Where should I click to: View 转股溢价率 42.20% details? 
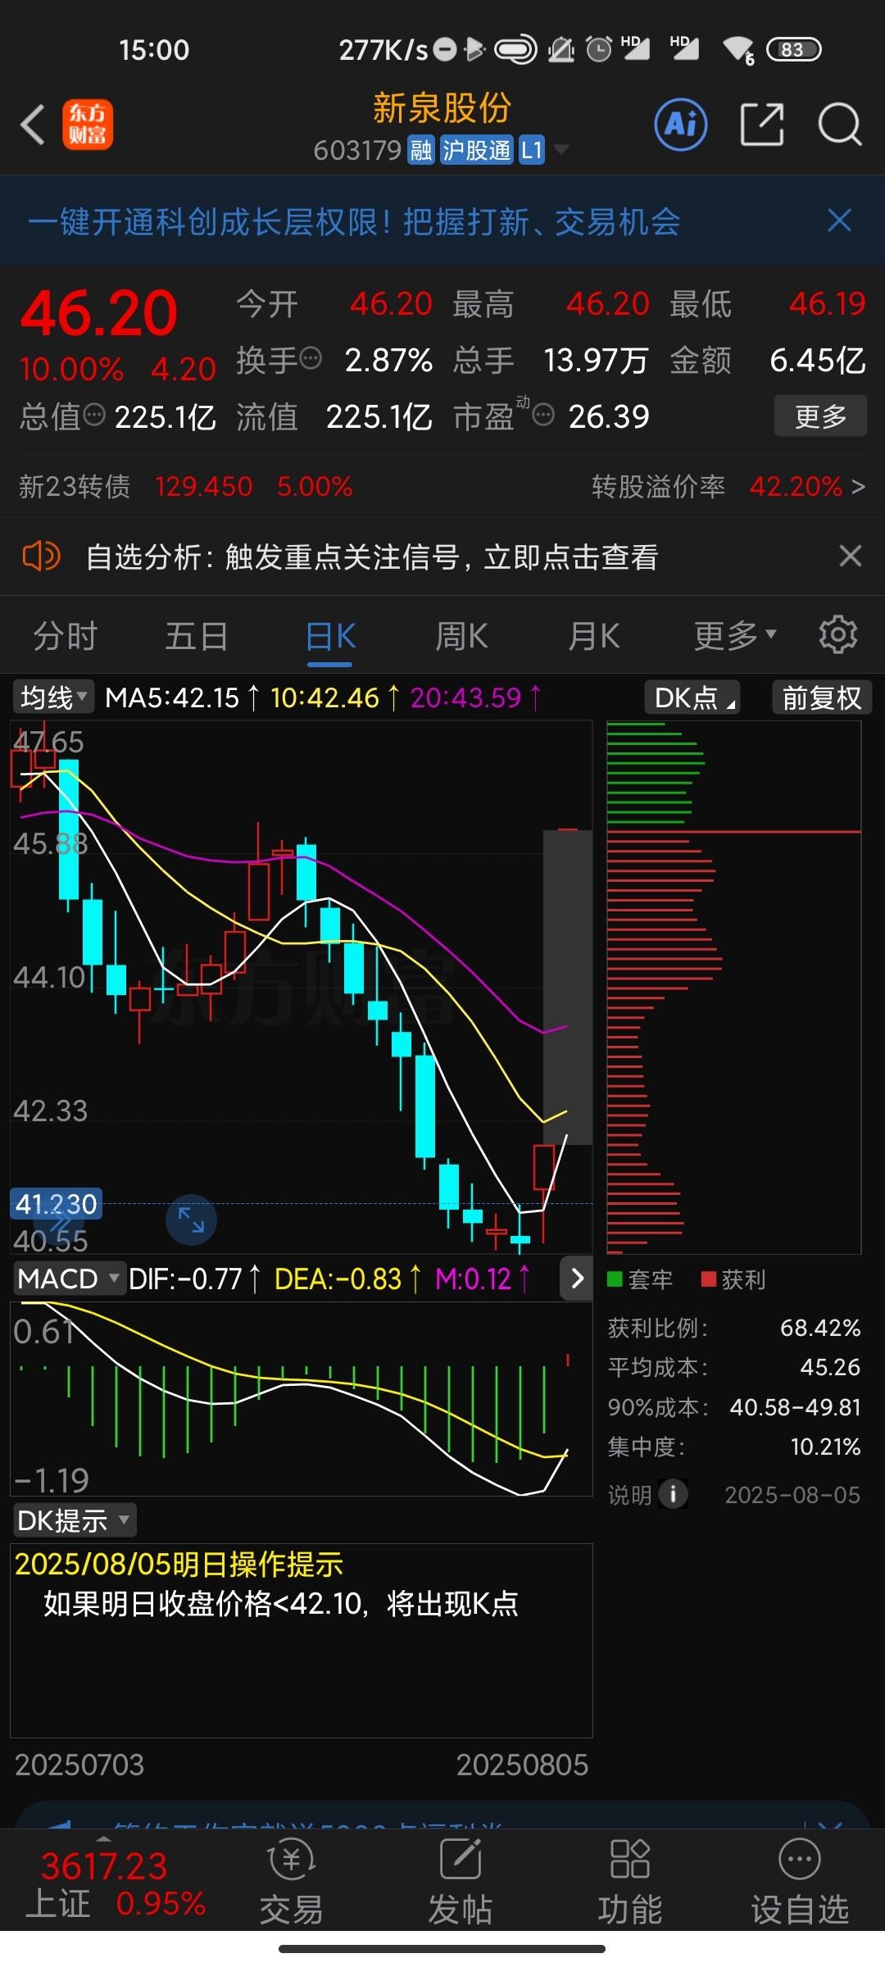[x=728, y=487]
